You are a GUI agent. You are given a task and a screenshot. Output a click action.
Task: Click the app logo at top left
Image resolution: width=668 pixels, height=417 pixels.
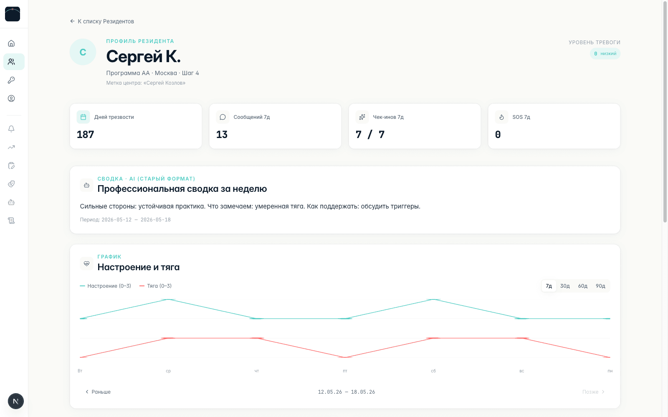13,14
